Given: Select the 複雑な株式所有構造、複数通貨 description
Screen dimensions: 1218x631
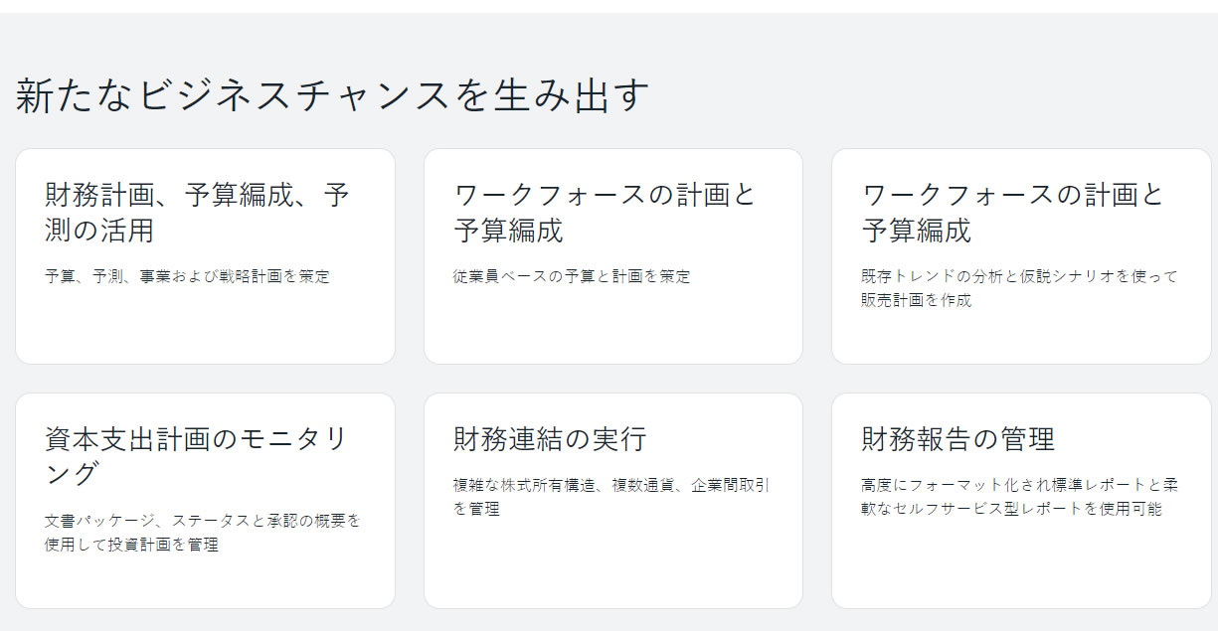Looking at the screenshot, I should click(x=611, y=497).
